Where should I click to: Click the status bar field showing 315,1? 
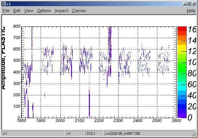[94, 133]
